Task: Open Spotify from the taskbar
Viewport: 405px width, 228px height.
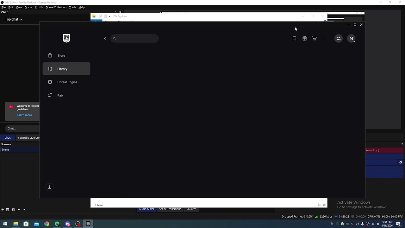Action: coord(57,224)
